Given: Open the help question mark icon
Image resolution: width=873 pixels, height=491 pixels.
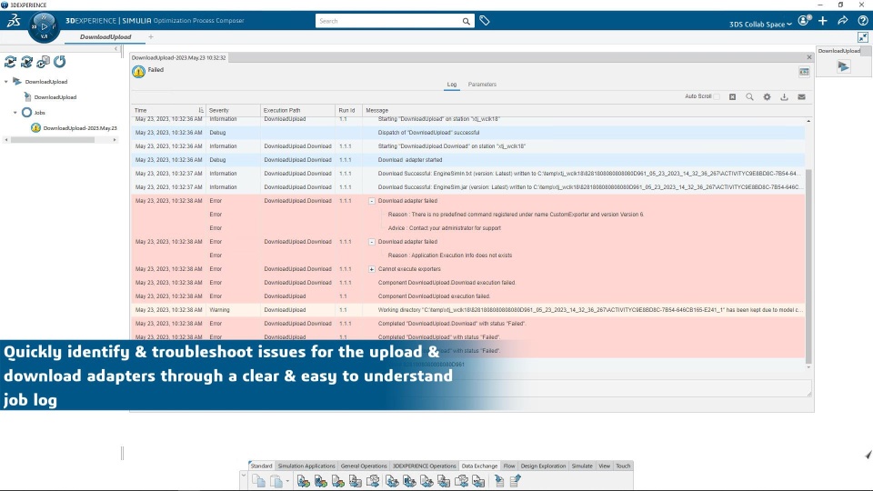Looking at the screenshot, I should click(862, 21).
